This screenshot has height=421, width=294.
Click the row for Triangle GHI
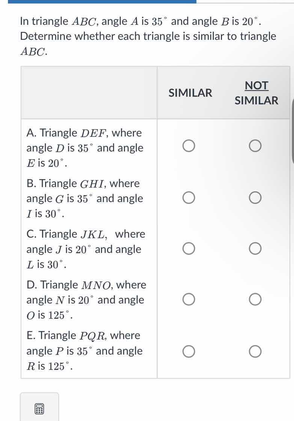(84, 198)
